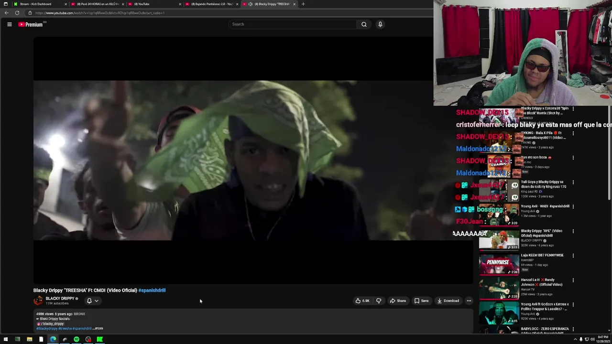Play Young Avii ft Godzon thumbnail

coord(499,313)
